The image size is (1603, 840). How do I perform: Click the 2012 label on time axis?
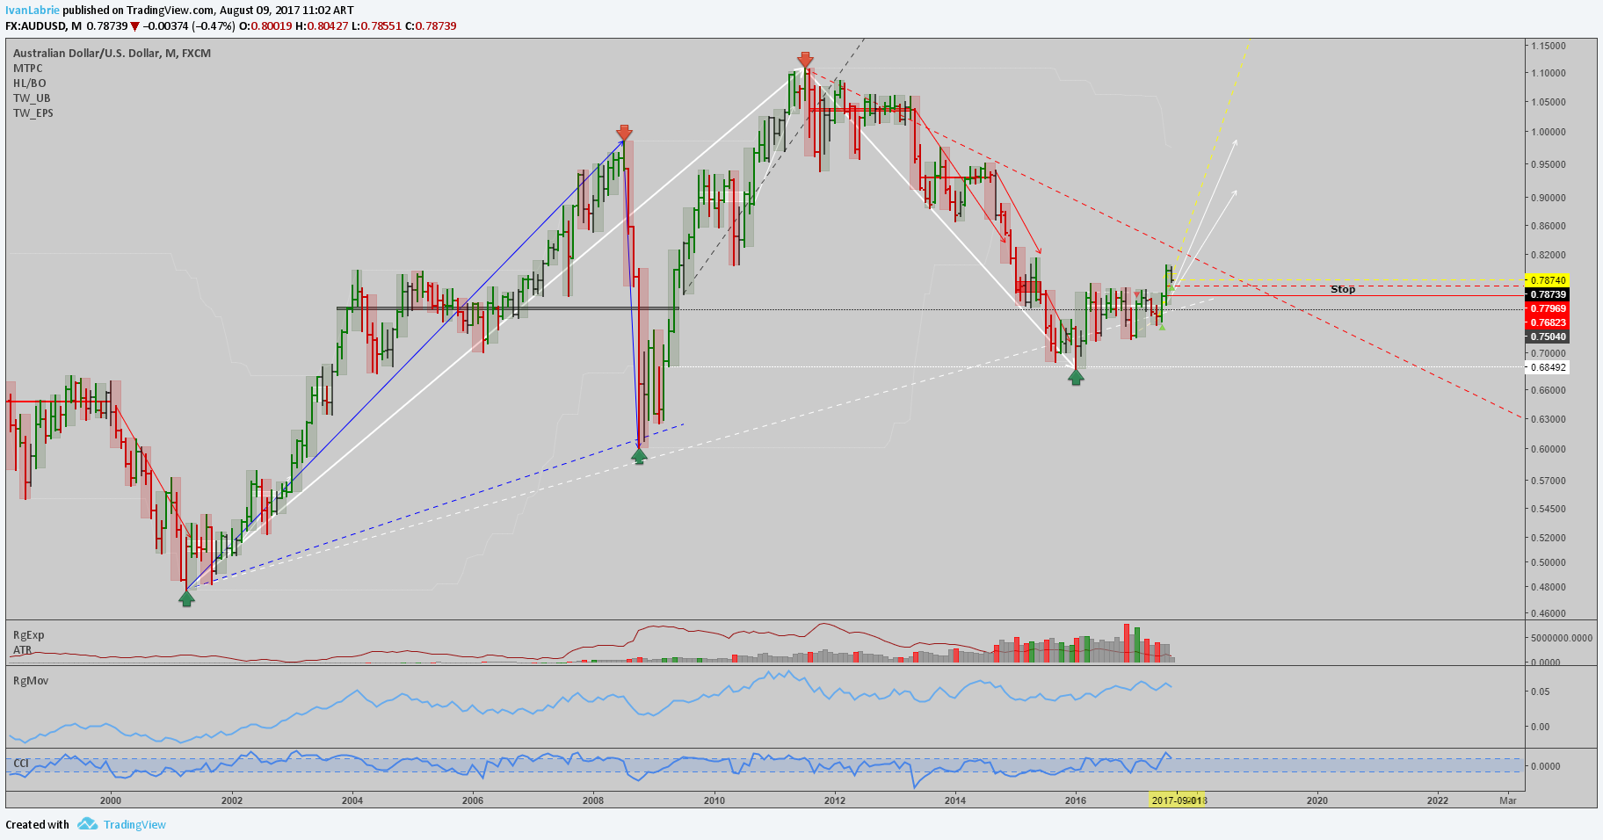[x=834, y=800]
